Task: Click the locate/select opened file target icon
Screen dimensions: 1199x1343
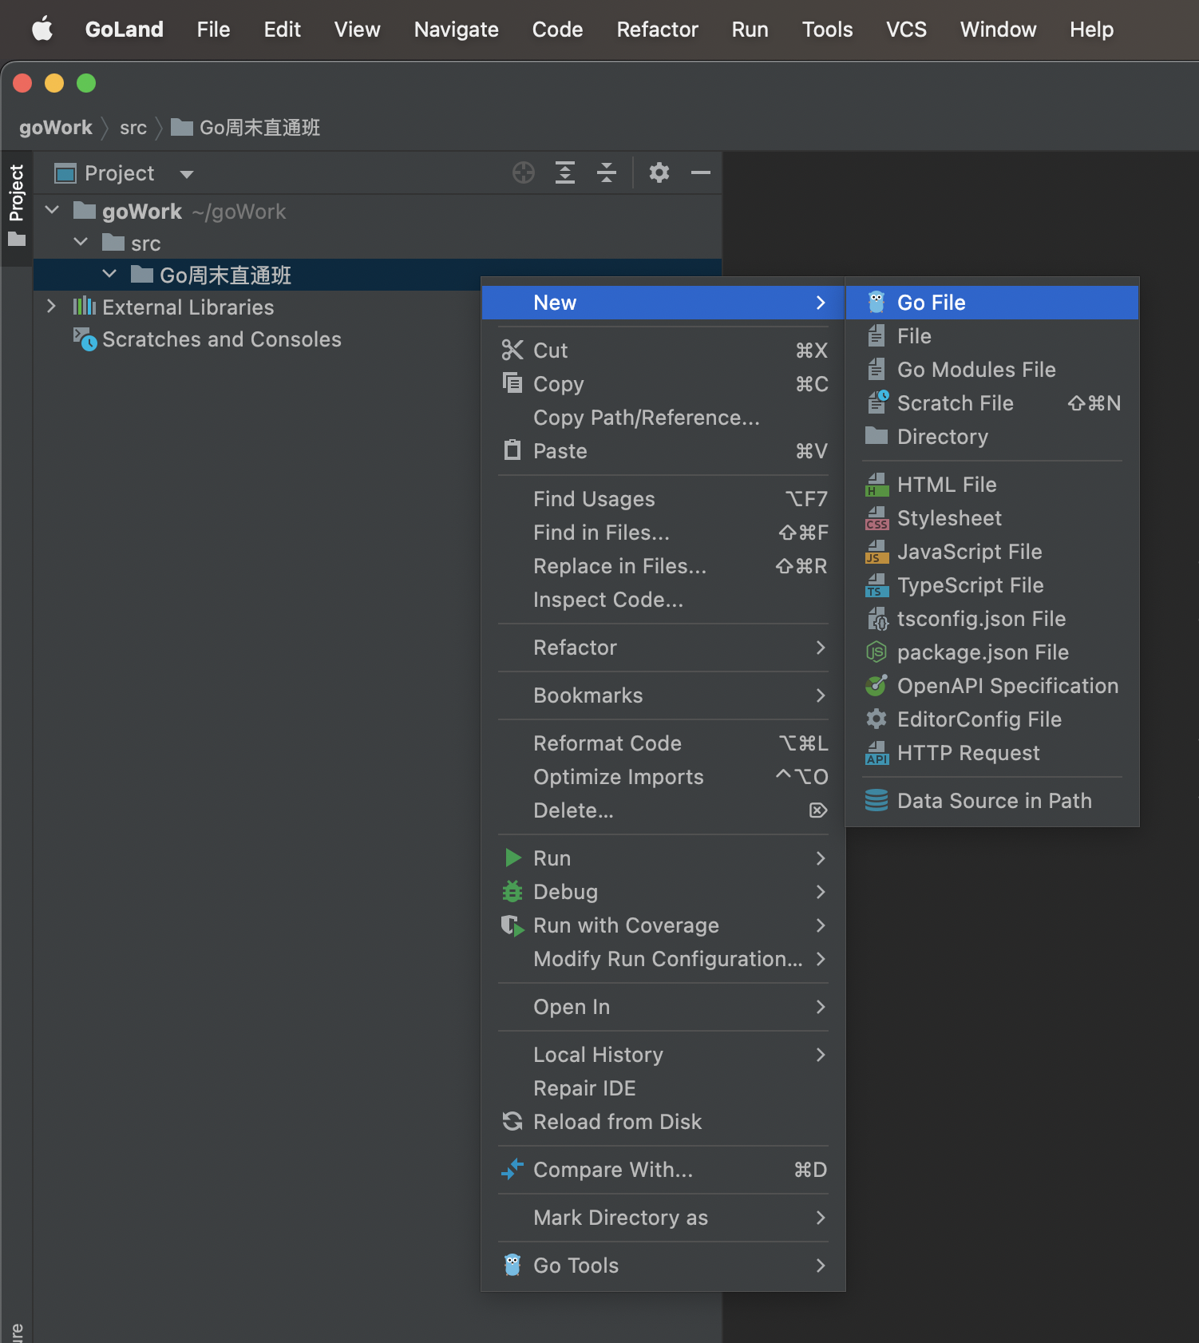Action: pyautogui.click(x=524, y=172)
